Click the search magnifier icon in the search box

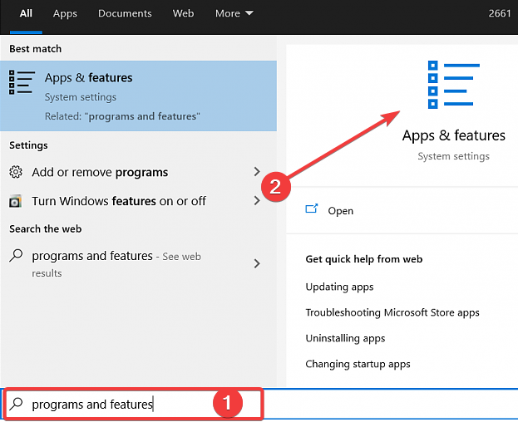(x=16, y=404)
